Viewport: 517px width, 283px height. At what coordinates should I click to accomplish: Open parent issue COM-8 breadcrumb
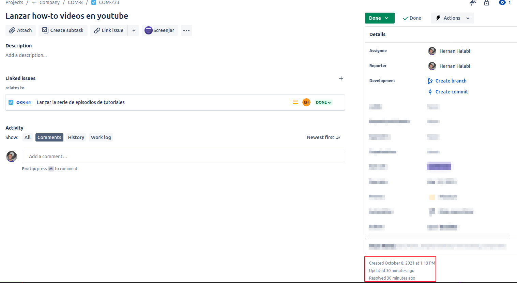point(75,2)
